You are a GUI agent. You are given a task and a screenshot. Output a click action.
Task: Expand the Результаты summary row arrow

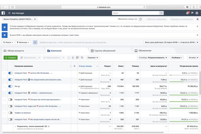15,126
